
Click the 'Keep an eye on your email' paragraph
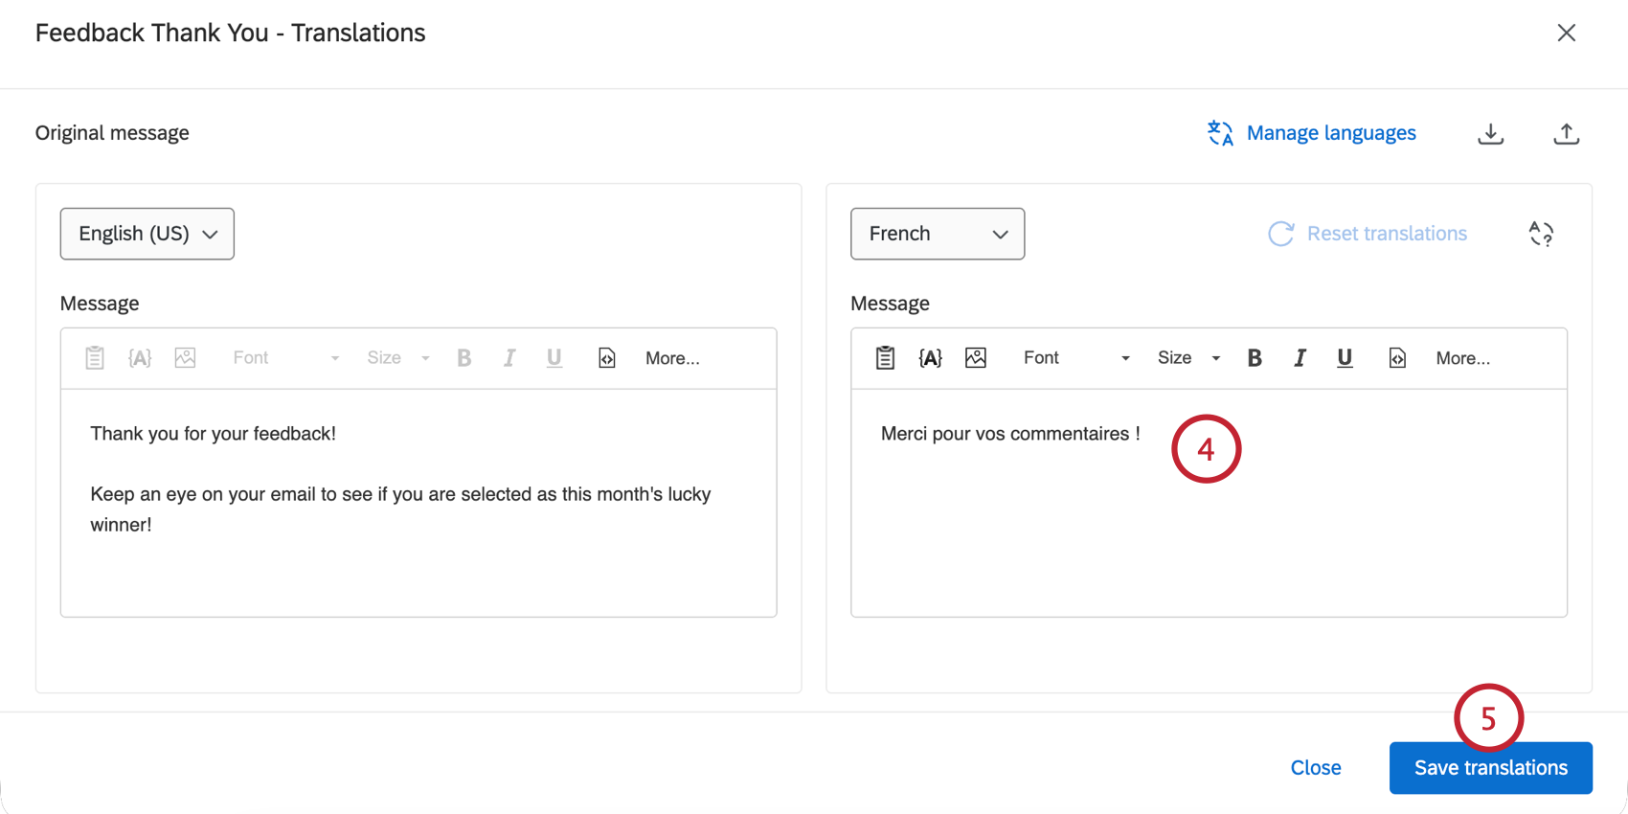tap(400, 509)
